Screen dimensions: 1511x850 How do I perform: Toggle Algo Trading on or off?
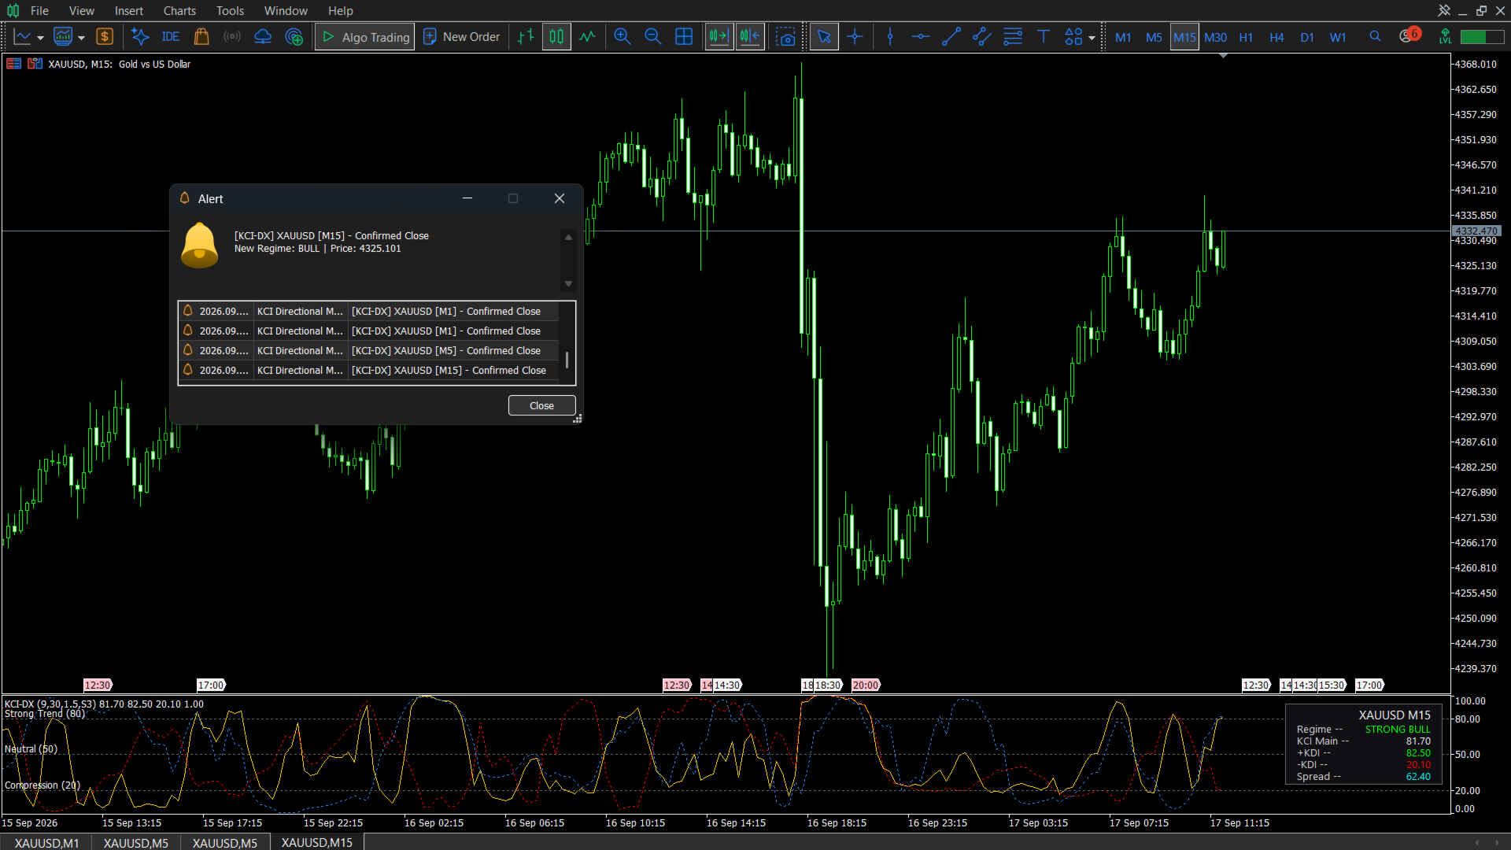pyautogui.click(x=365, y=37)
